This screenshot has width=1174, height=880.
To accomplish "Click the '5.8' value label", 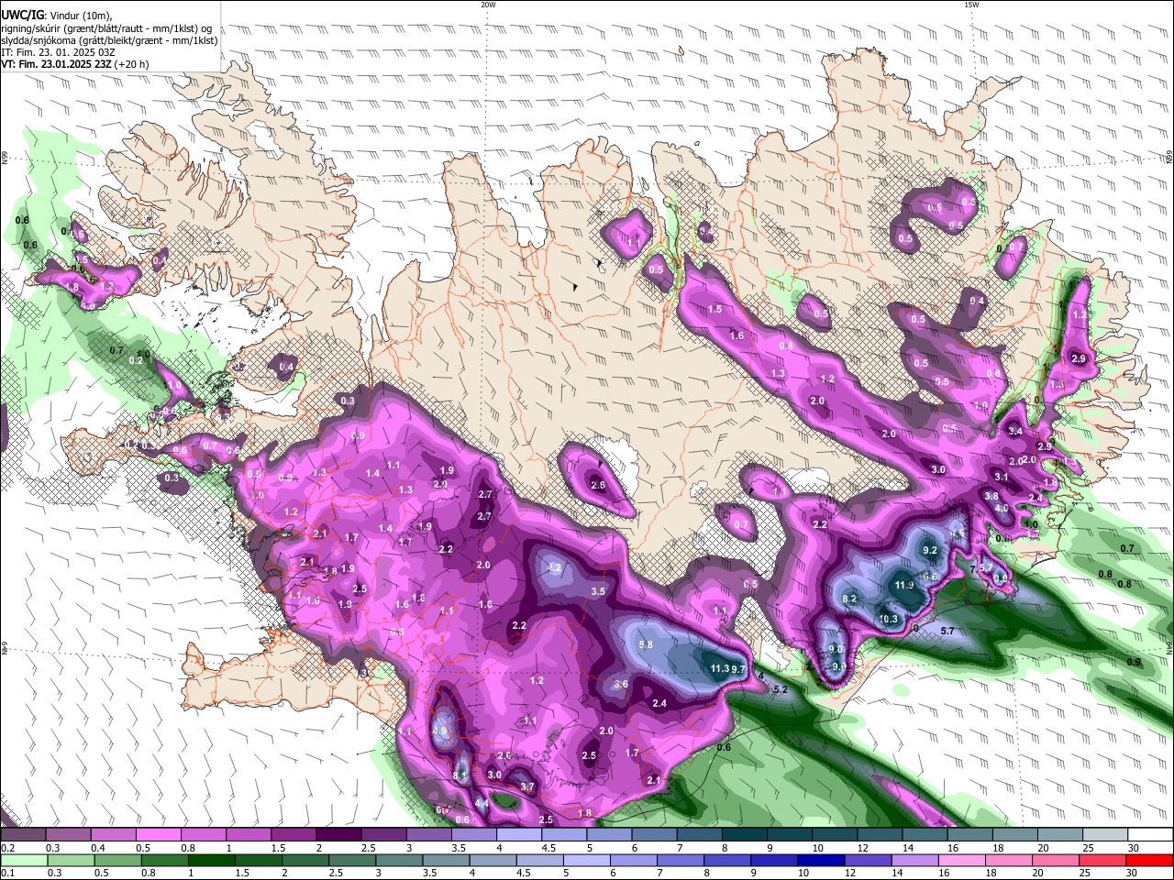I will pyautogui.click(x=645, y=644).
